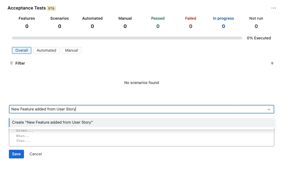Click the Not run count label
The width and height of the screenshot is (289, 171).
click(x=256, y=18)
